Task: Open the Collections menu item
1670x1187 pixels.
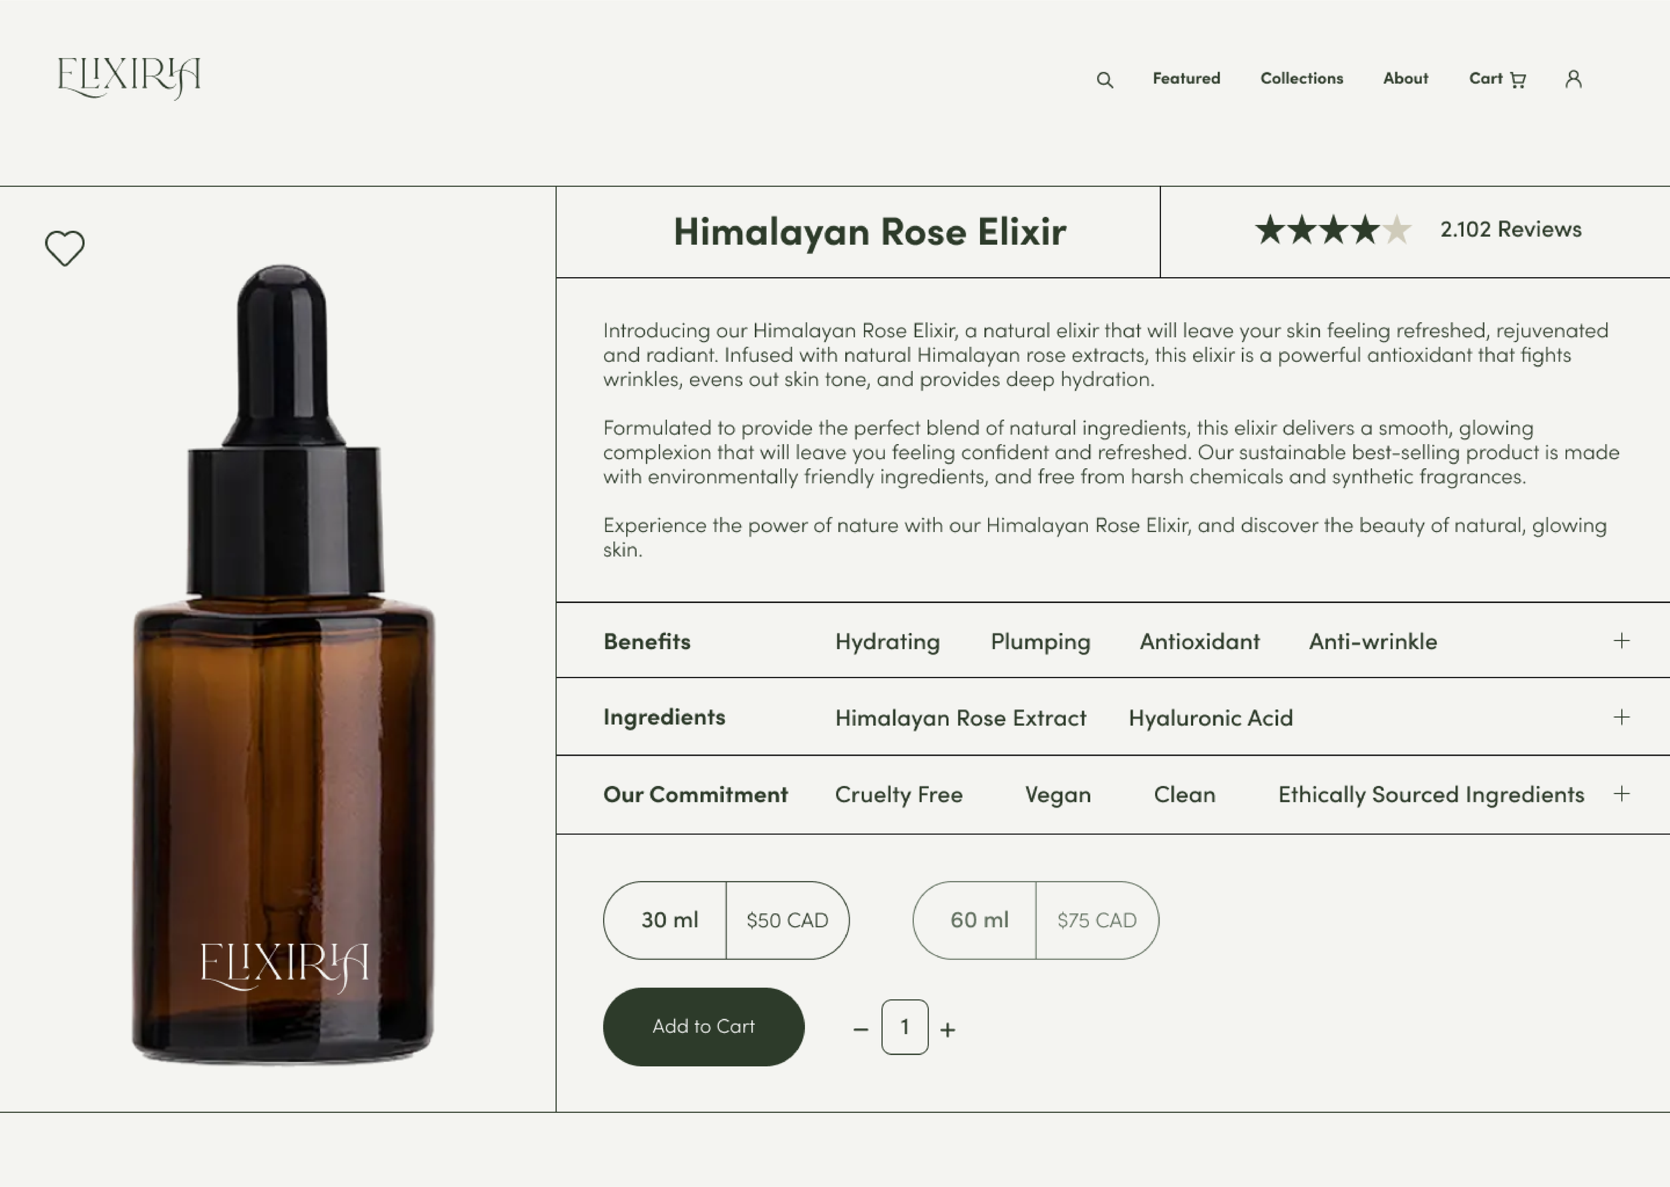Action: point(1301,78)
